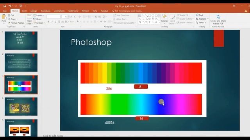Select the star shape in gallery
250x140 pixels.
point(156,22)
